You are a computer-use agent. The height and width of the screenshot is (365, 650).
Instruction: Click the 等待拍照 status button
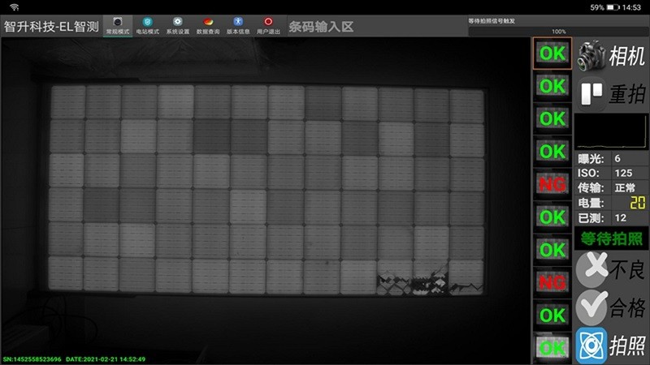pos(611,238)
